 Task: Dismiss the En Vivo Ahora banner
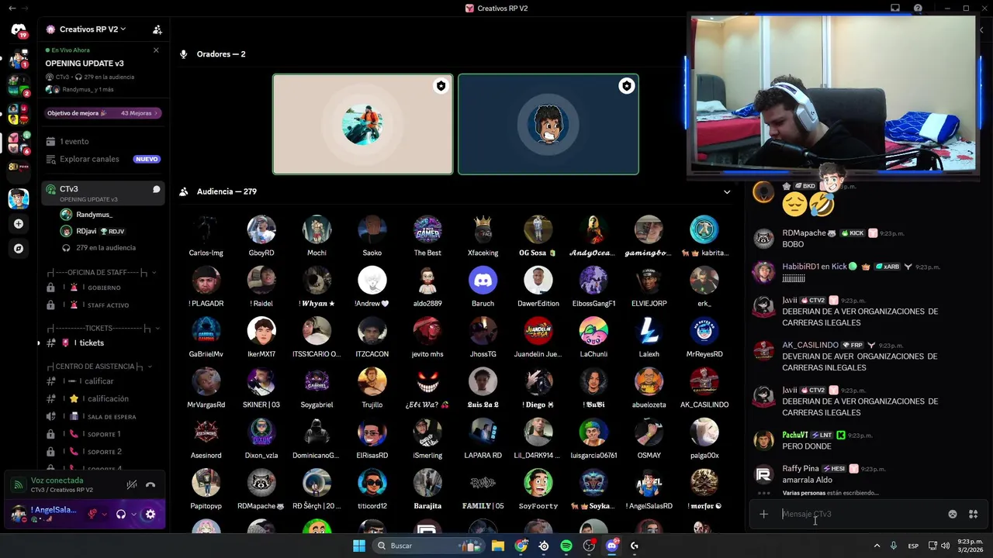click(156, 50)
